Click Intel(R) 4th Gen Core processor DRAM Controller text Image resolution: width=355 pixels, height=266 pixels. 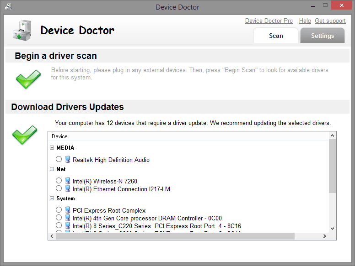147,219
